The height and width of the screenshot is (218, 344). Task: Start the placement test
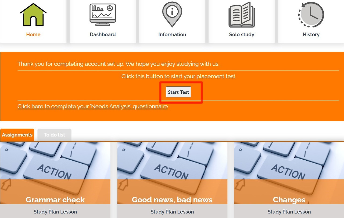[178, 92]
